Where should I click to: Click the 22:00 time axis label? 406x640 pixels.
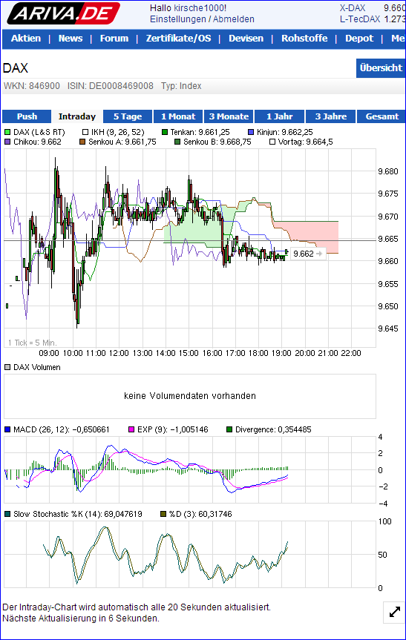(351, 353)
